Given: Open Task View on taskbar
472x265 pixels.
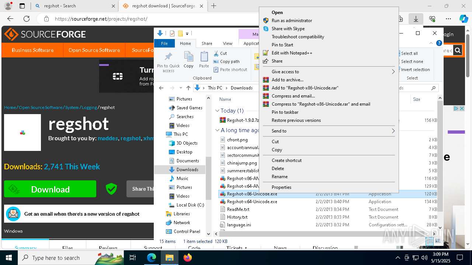Looking at the screenshot, I should 133,258.
